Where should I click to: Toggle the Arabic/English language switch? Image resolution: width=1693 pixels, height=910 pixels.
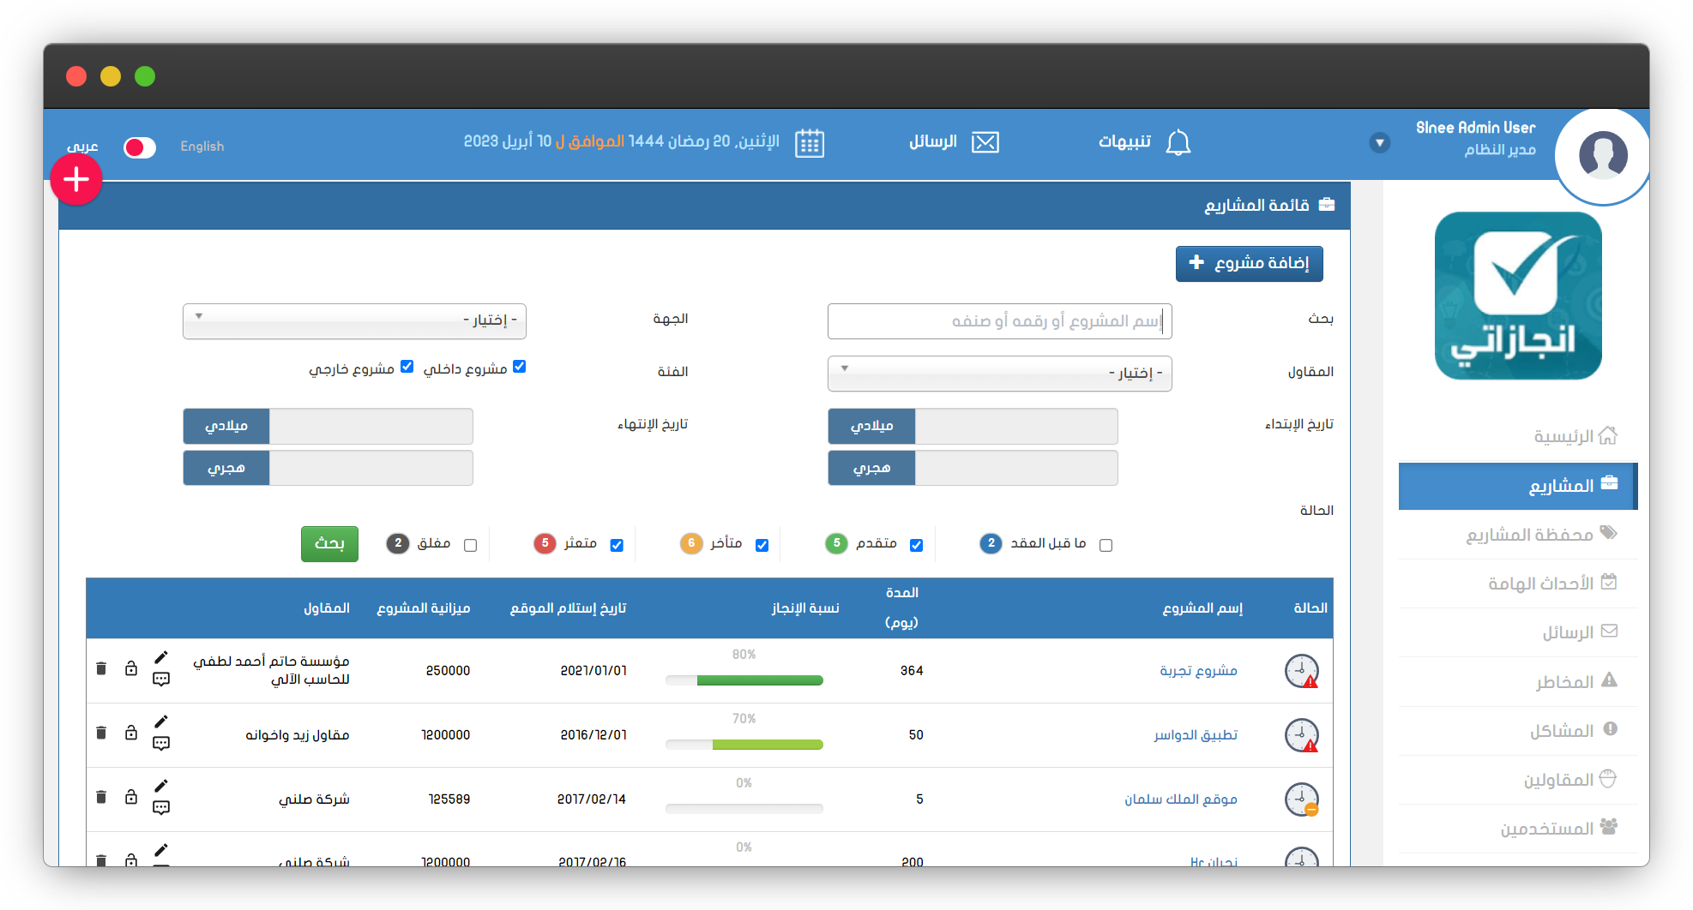[140, 147]
